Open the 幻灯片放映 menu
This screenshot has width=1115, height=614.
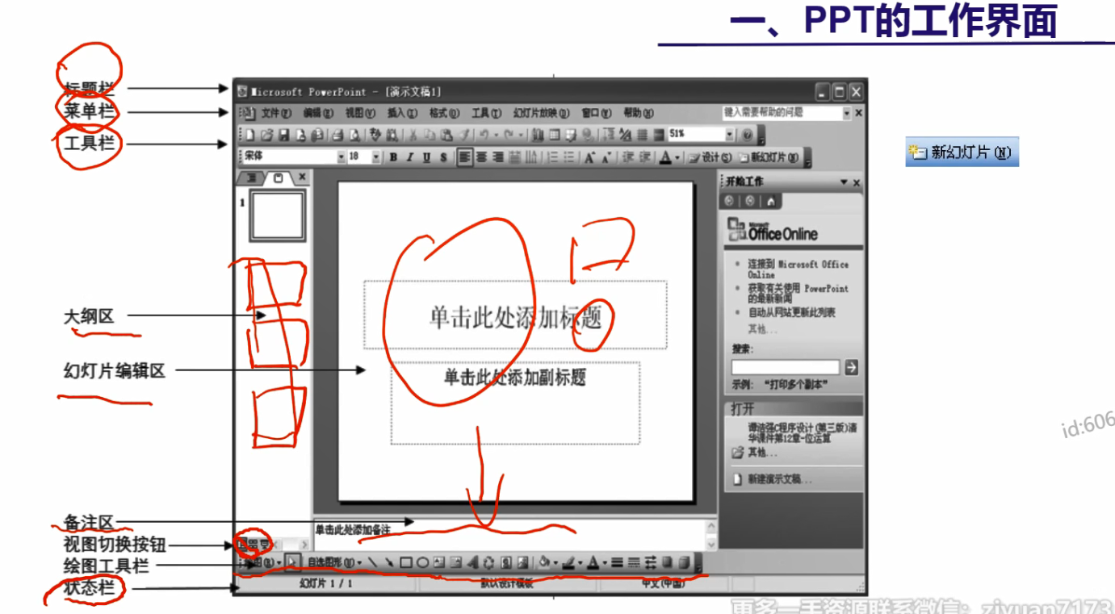point(541,114)
